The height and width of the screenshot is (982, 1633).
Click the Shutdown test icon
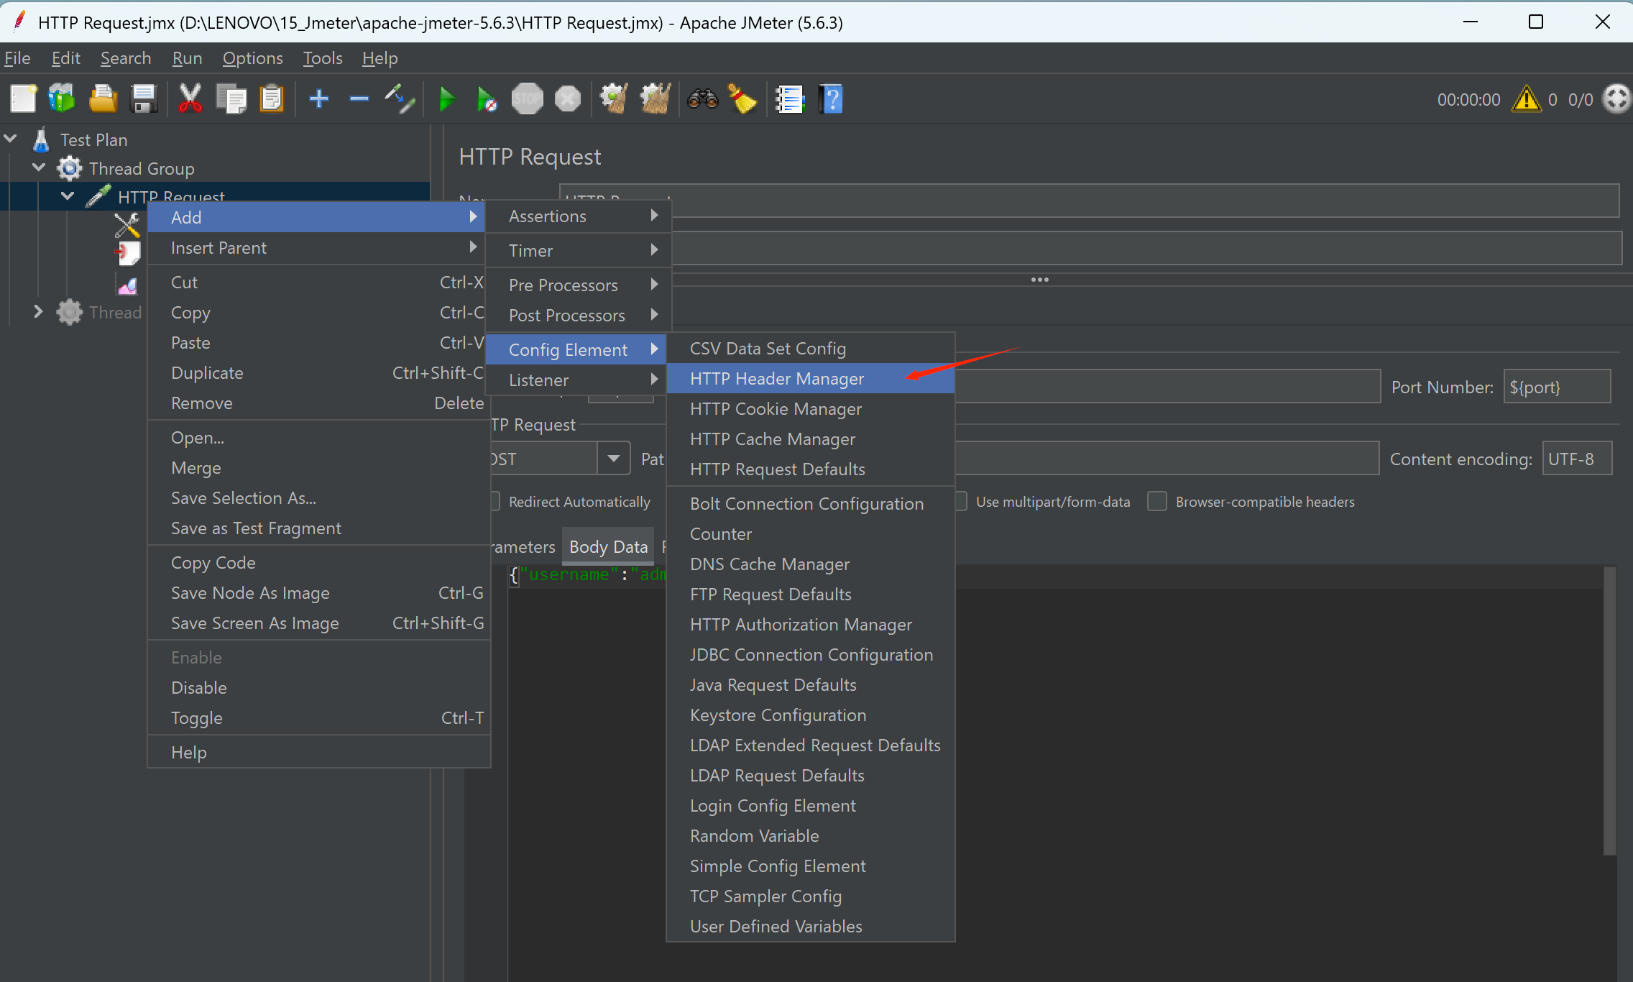click(568, 99)
